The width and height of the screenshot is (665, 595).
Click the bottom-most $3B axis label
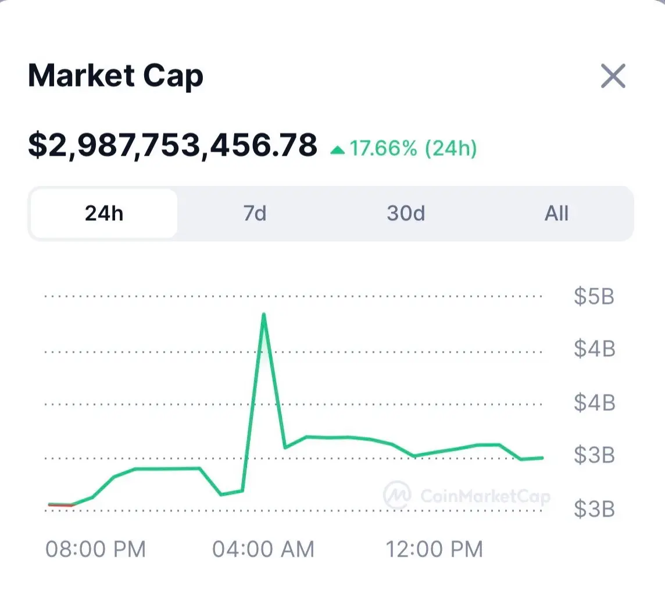coord(594,509)
